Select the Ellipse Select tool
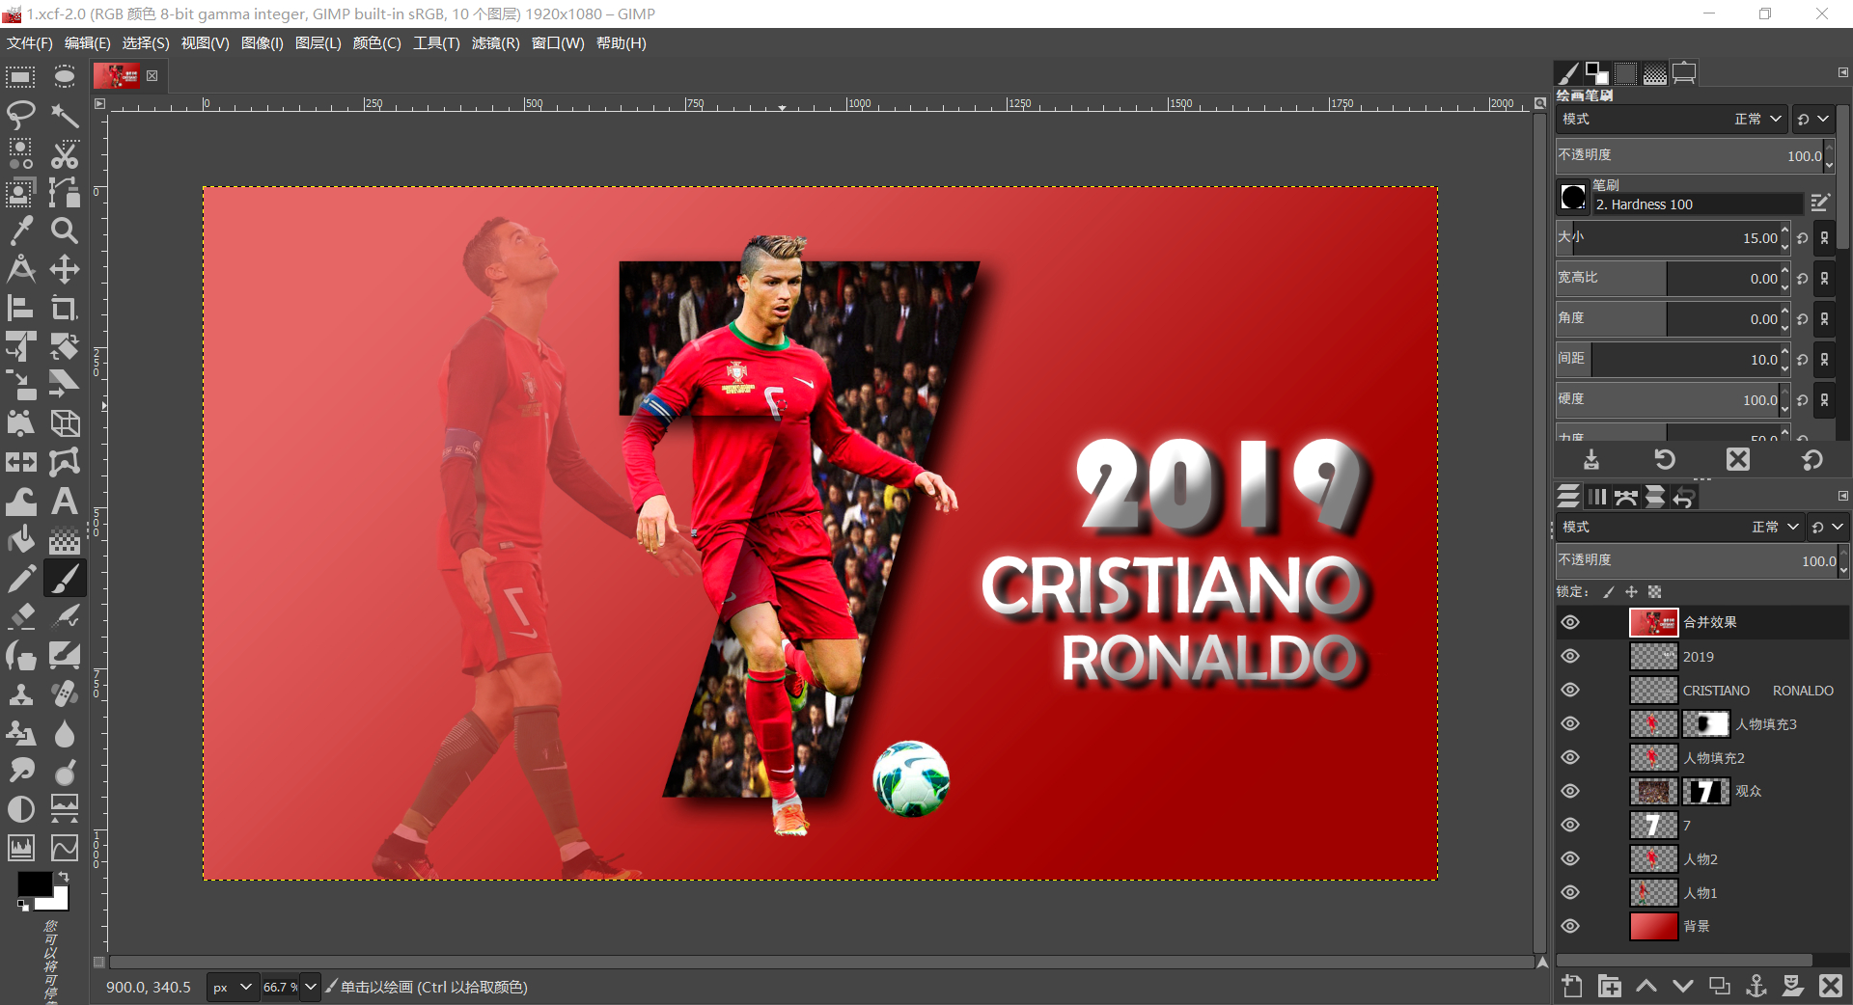This screenshot has height=1005, width=1853. [65, 77]
